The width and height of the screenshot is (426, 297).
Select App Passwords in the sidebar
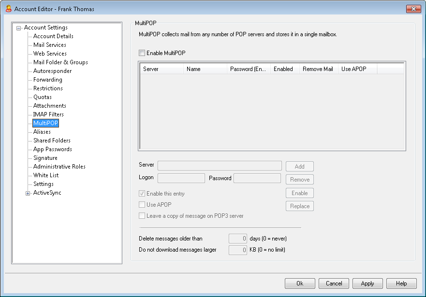(52, 149)
